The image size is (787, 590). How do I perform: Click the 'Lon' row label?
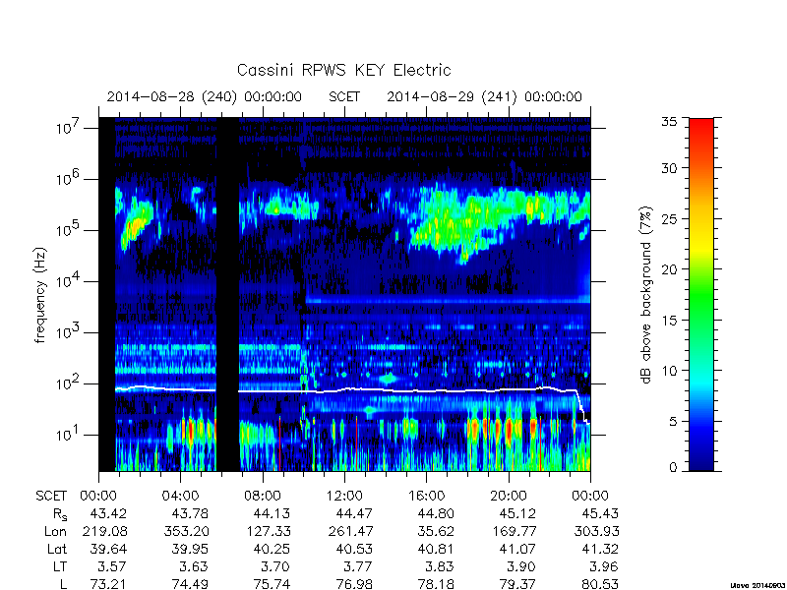coord(56,531)
